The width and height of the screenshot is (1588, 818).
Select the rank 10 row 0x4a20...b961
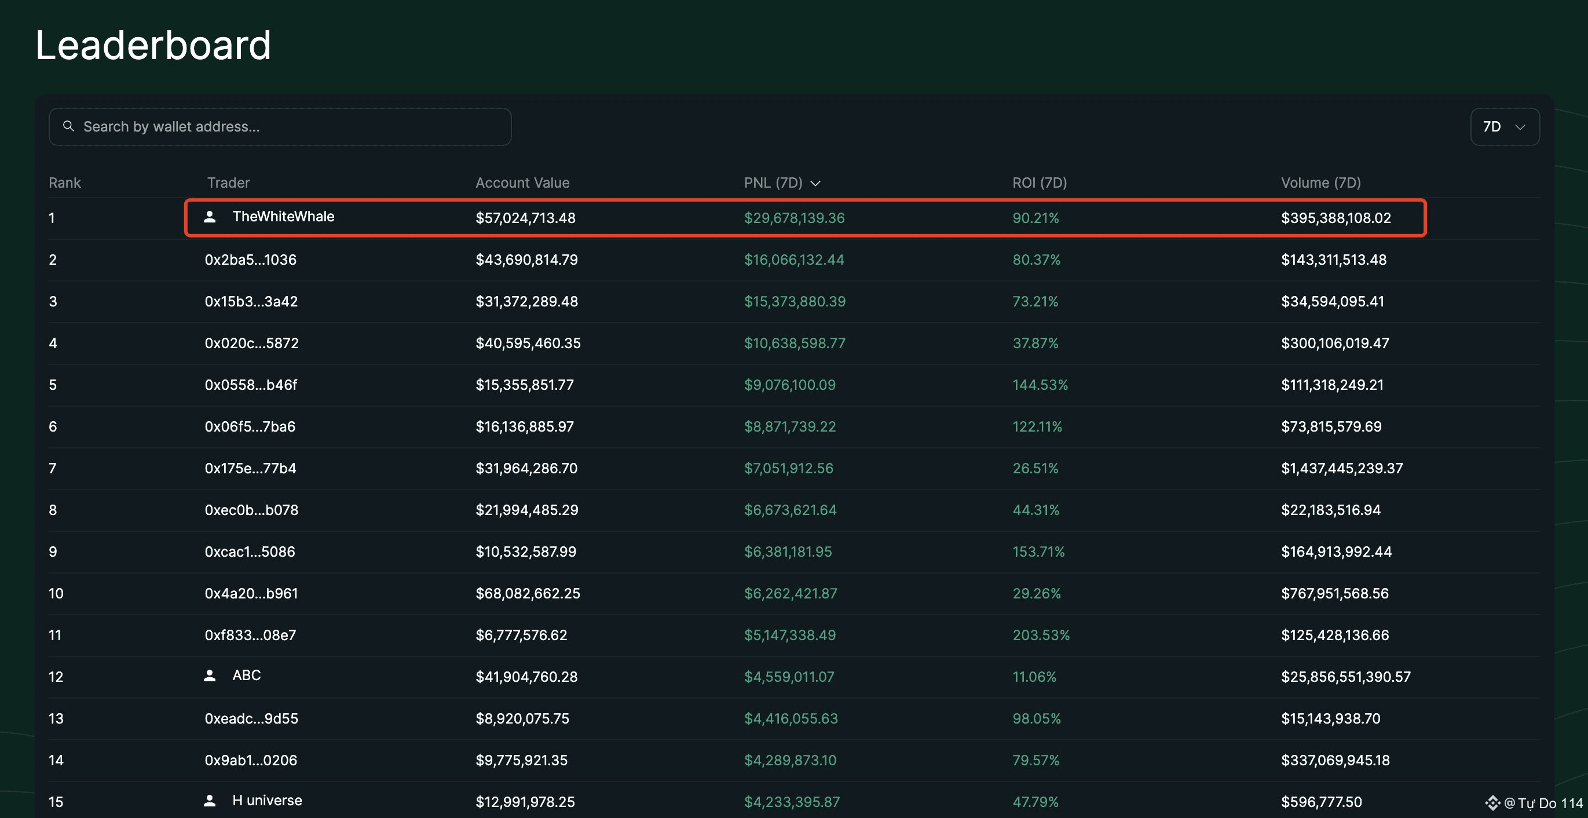(x=251, y=593)
